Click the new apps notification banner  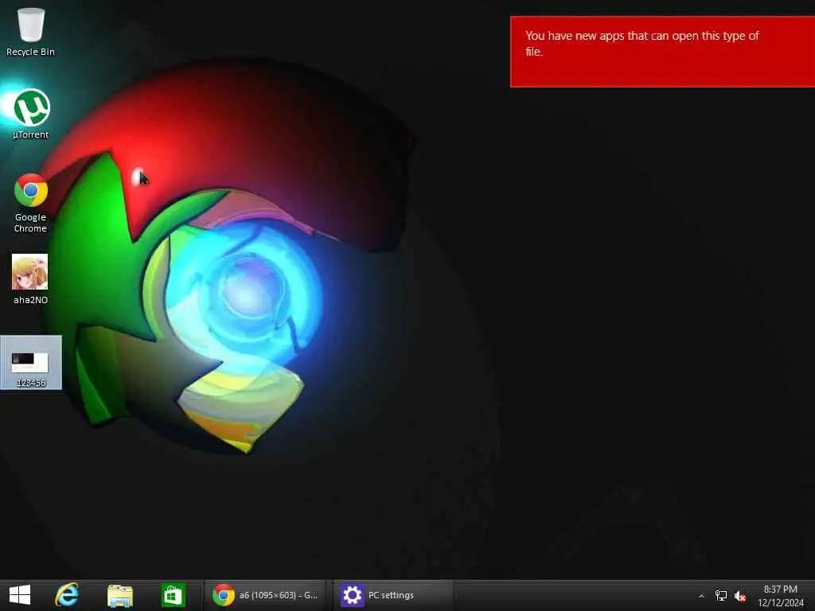click(x=663, y=52)
